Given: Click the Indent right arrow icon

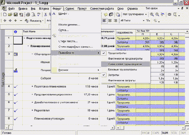Looking at the screenshot, I should pos(10,21).
